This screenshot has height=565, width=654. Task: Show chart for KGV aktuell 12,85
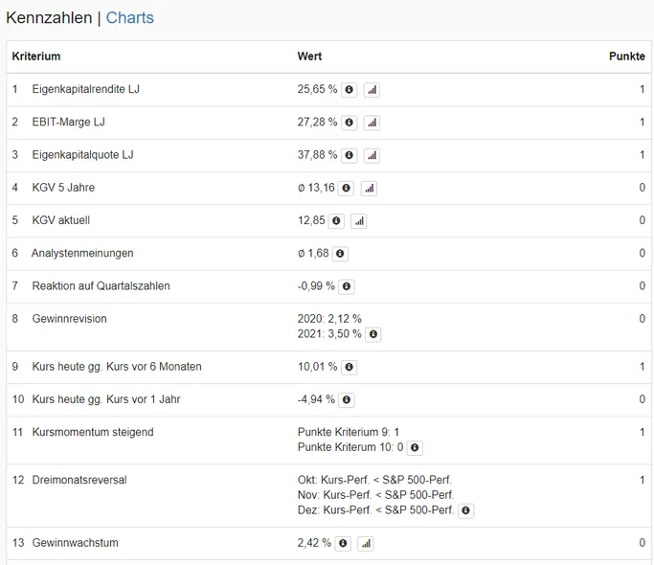tap(359, 221)
